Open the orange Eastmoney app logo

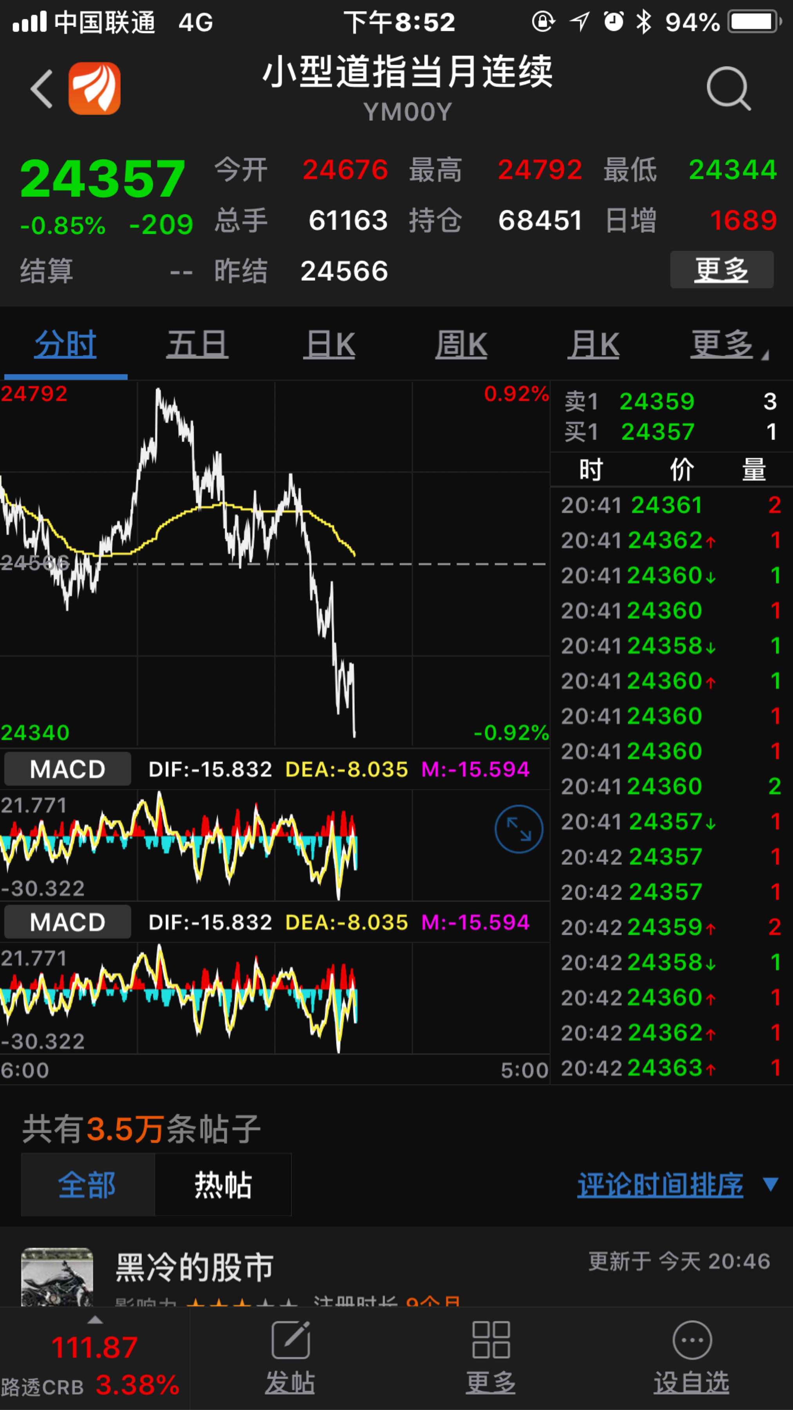tap(94, 89)
